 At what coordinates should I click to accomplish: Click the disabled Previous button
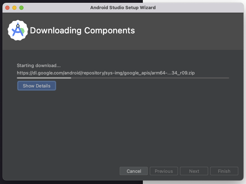(x=164, y=171)
